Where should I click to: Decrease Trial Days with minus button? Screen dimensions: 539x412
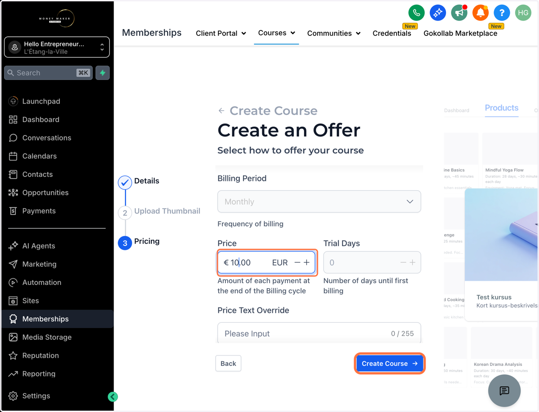pyautogui.click(x=403, y=263)
